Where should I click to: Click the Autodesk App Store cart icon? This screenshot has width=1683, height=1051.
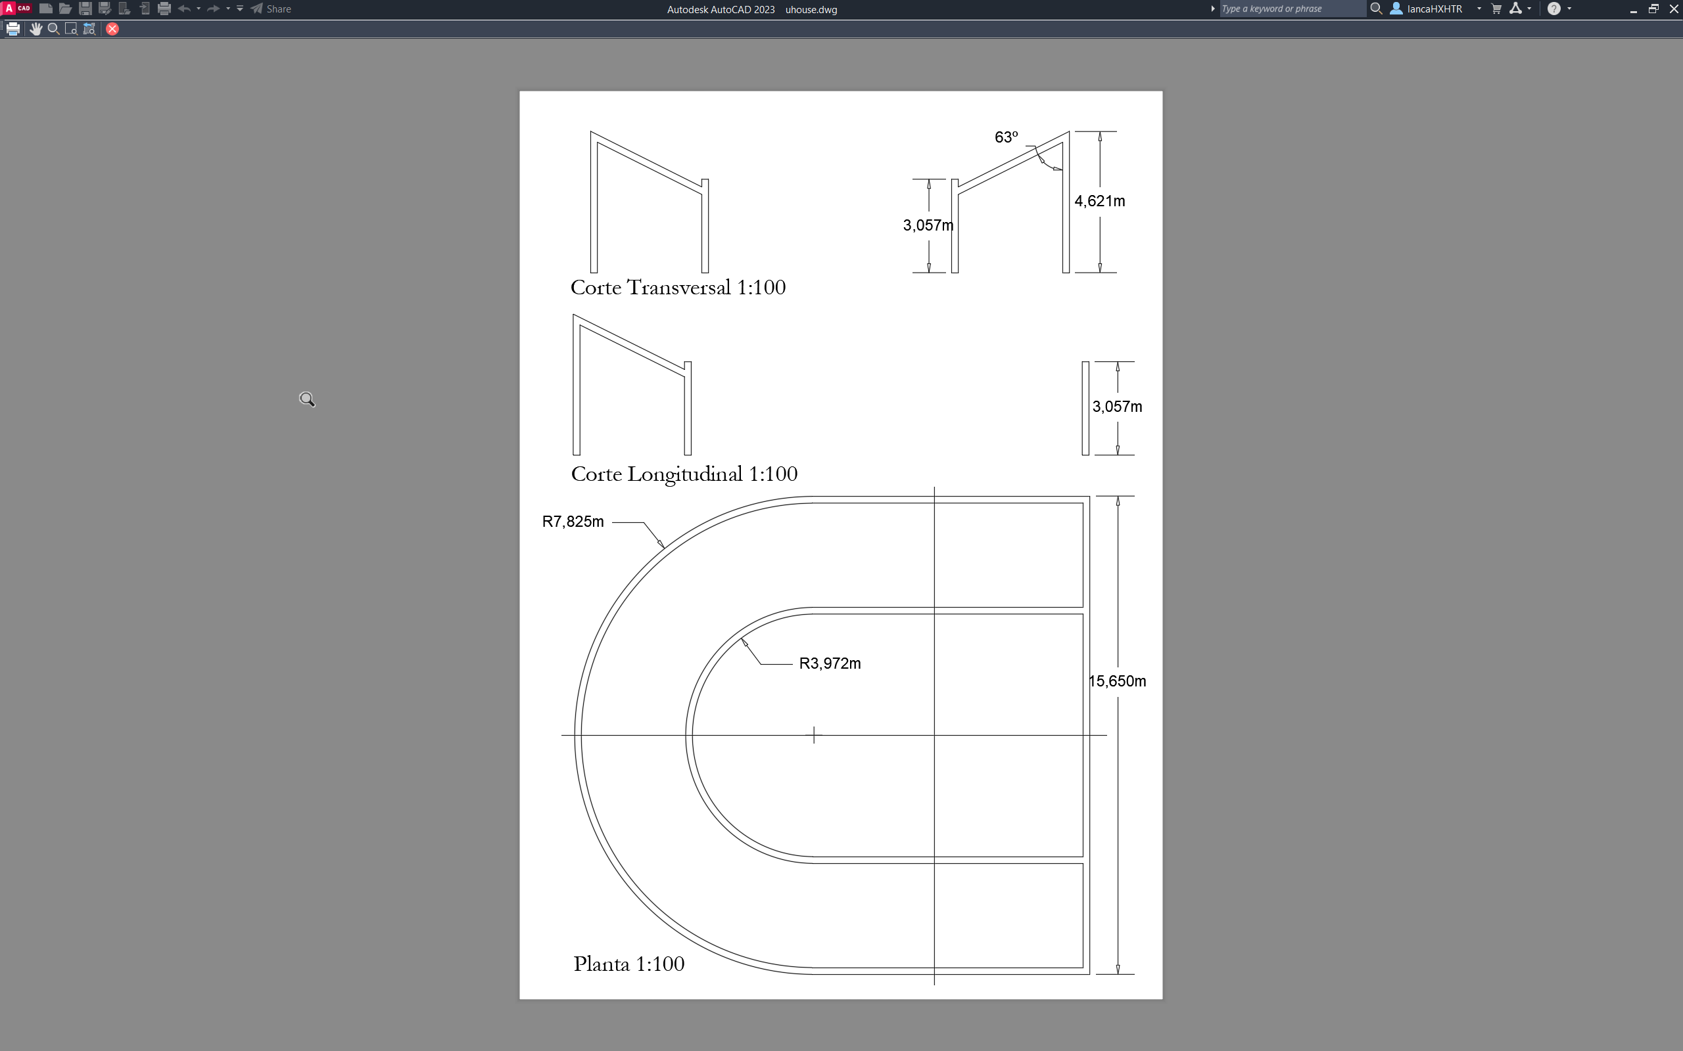click(1496, 9)
